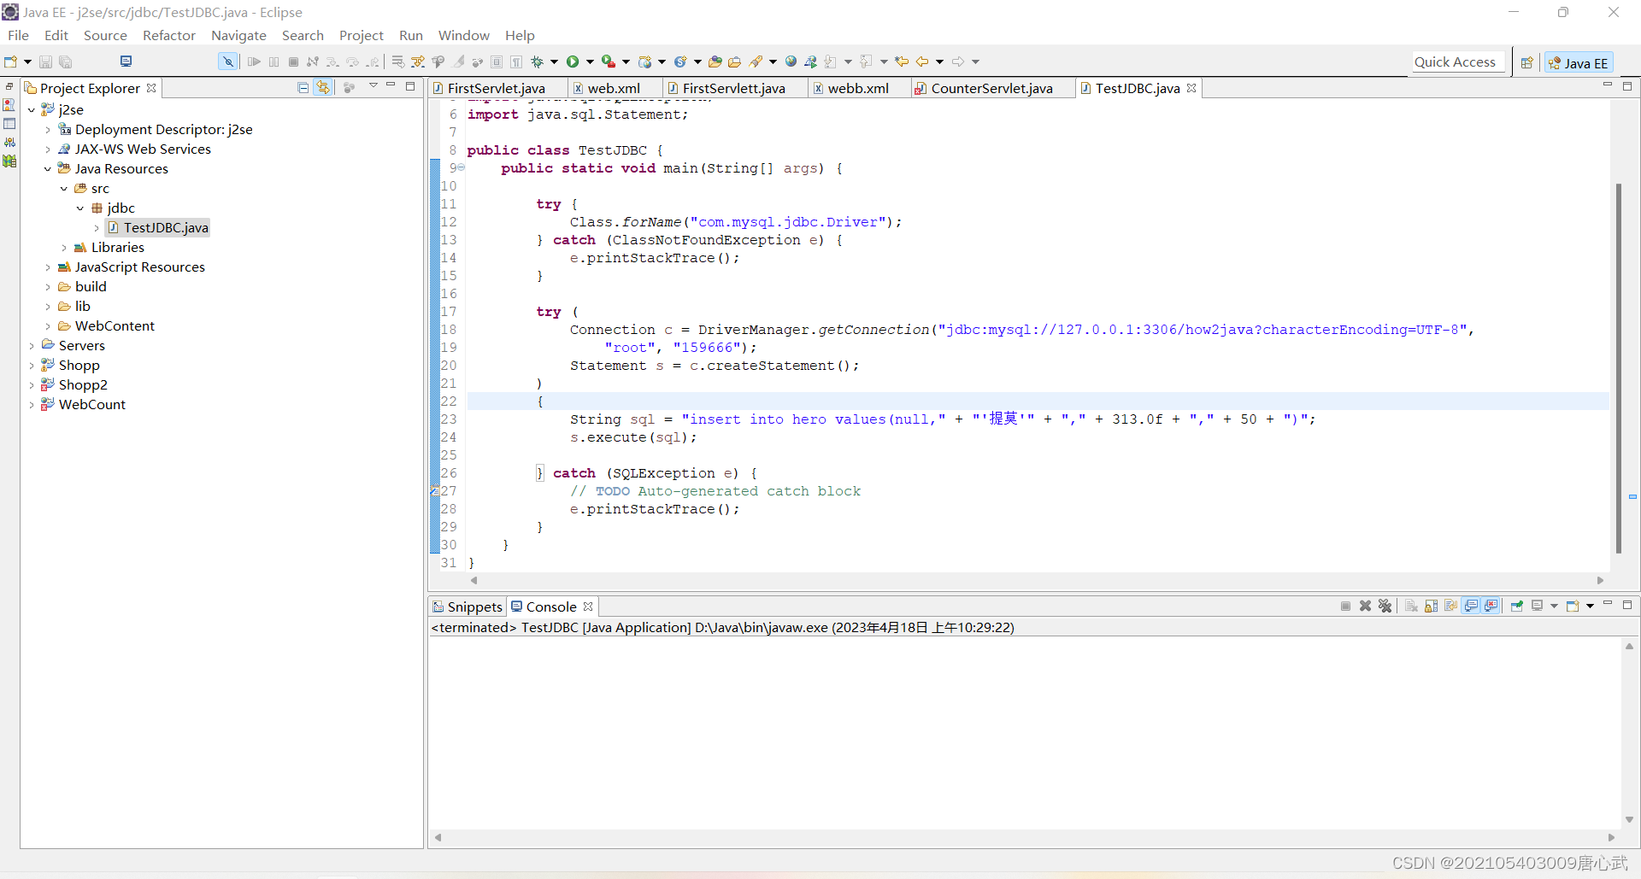Viewport: 1641px width, 879px height.
Task: Open the Window menu
Action: coord(463,35)
